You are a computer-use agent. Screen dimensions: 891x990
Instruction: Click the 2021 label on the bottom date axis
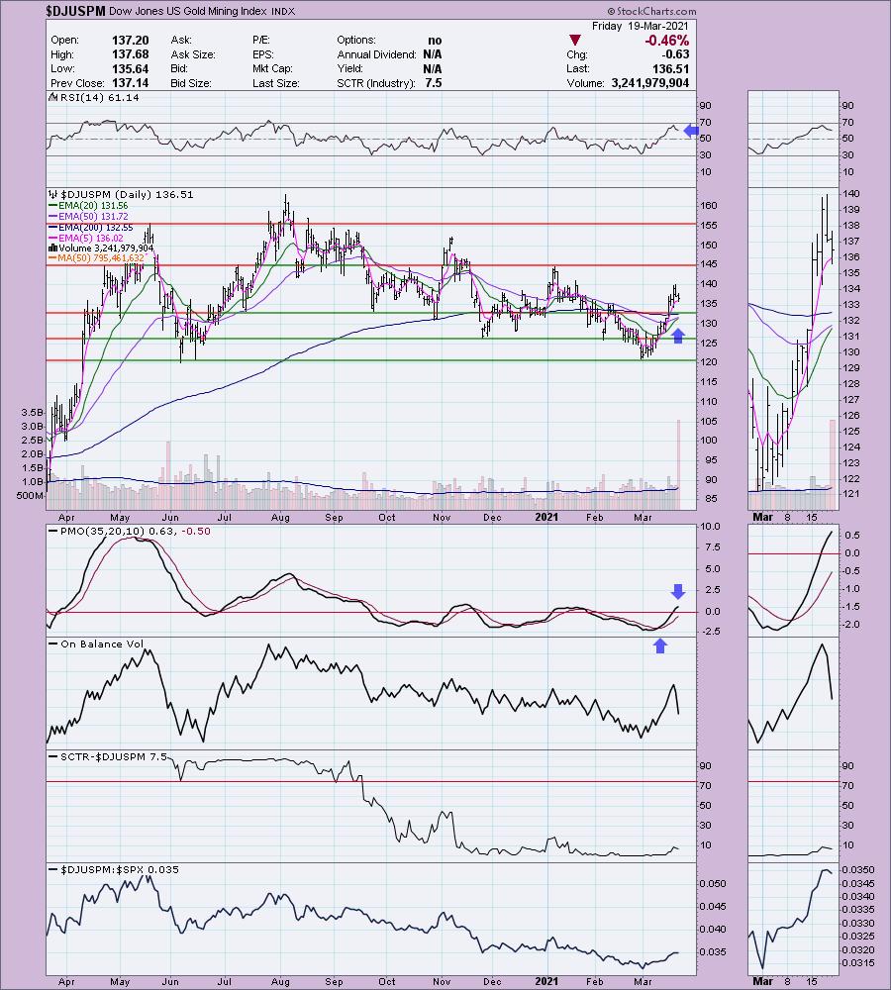546,981
